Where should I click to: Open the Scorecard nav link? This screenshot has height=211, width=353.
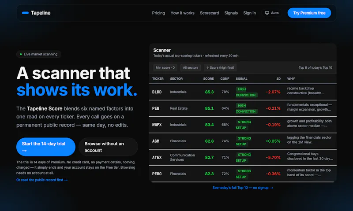(x=209, y=13)
